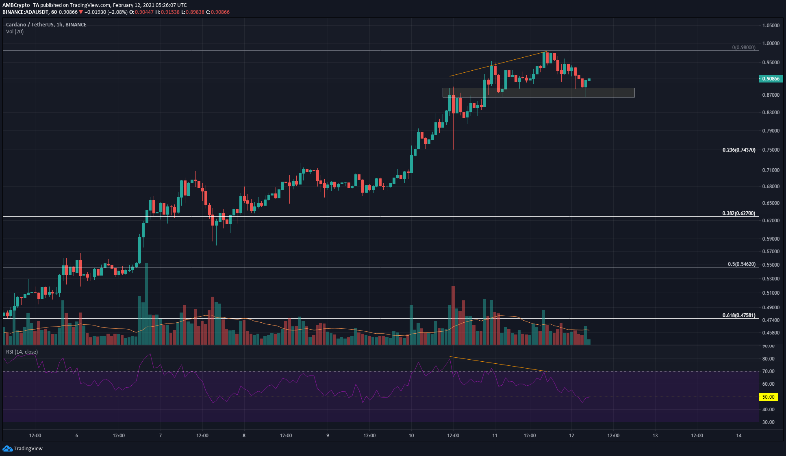Click the date label 12 on time axis
786x456 pixels.
point(571,435)
